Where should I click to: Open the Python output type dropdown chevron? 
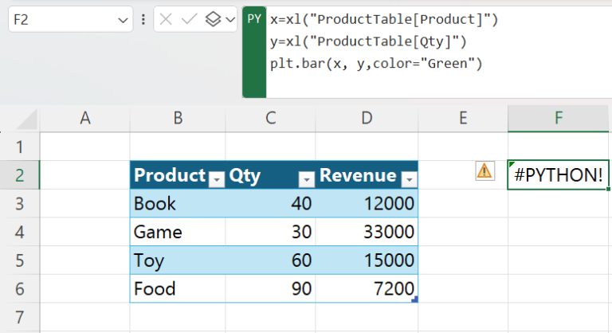pos(230,20)
